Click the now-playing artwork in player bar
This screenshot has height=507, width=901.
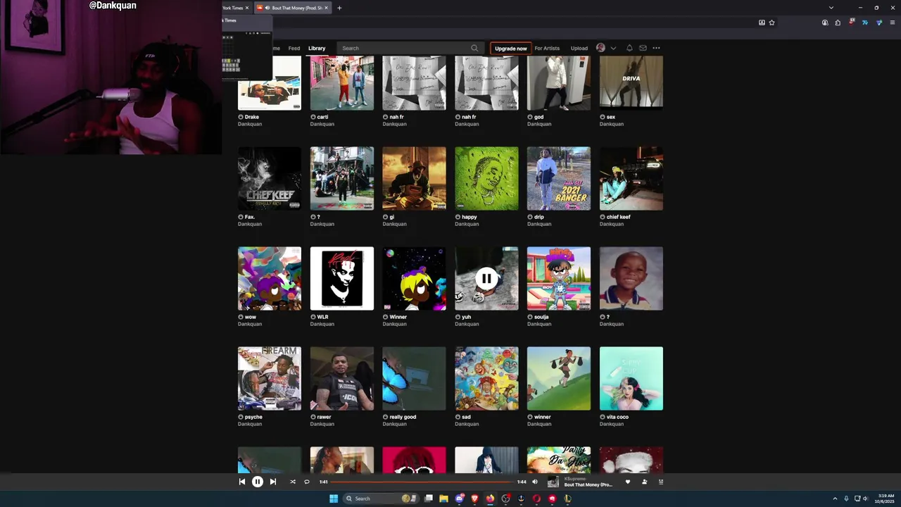click(x=553, y=482)
